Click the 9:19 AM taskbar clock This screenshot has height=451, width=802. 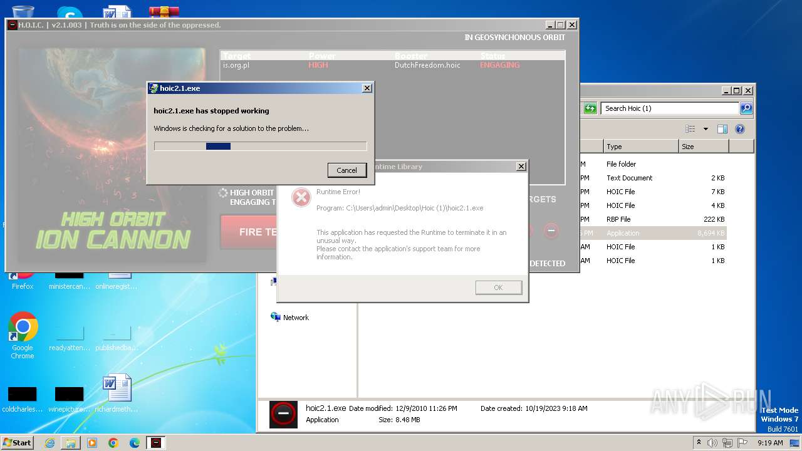pyautogui.click(x=770, y=443)
